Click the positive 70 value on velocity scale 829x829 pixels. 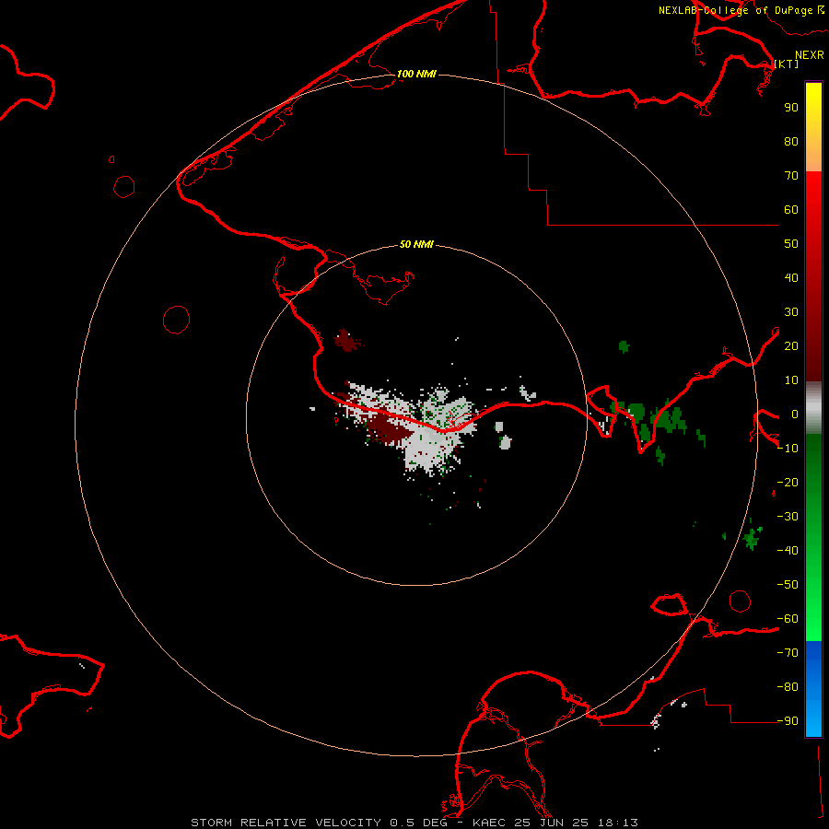[791, 176]
